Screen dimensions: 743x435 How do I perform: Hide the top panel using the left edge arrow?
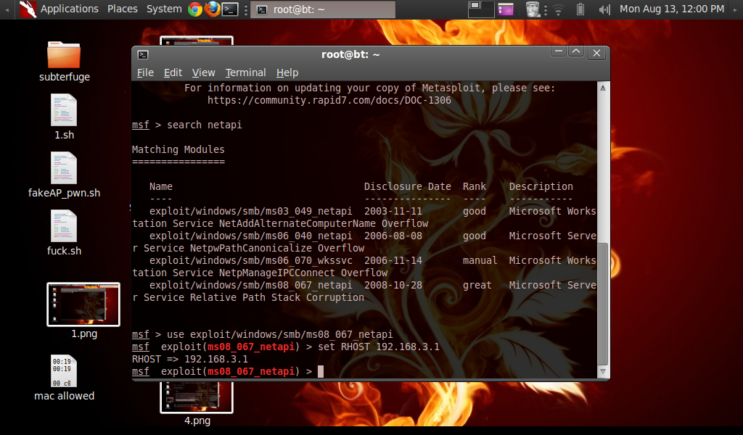pyautogui.click(x=7, y=9)
